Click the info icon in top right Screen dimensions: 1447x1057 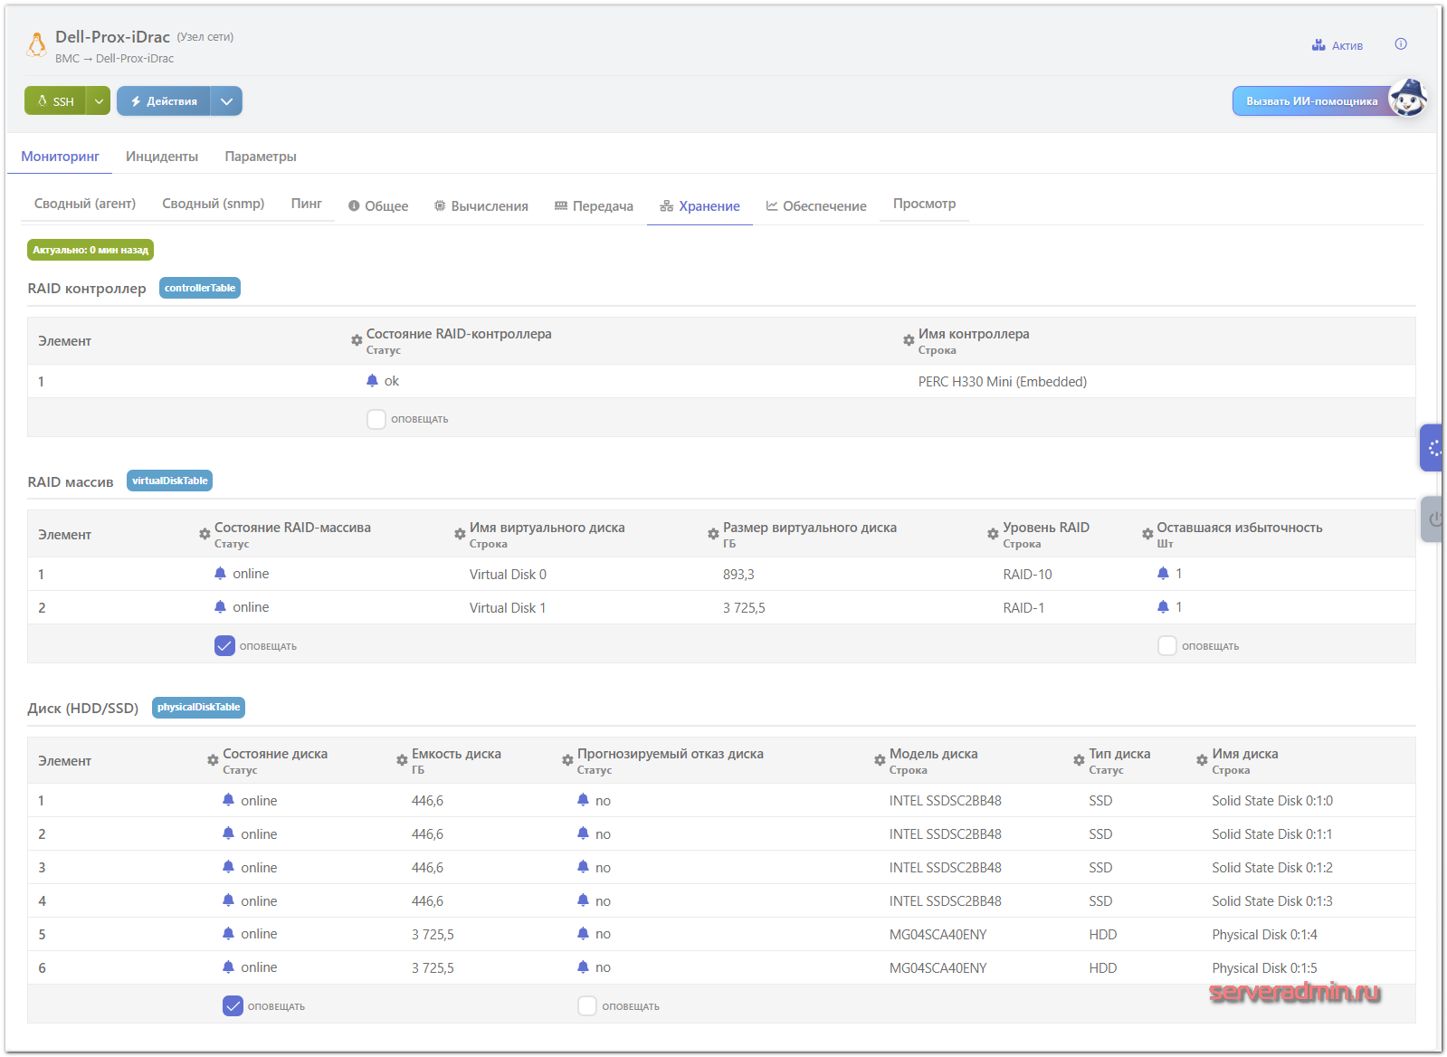[x=1400, y=44]
